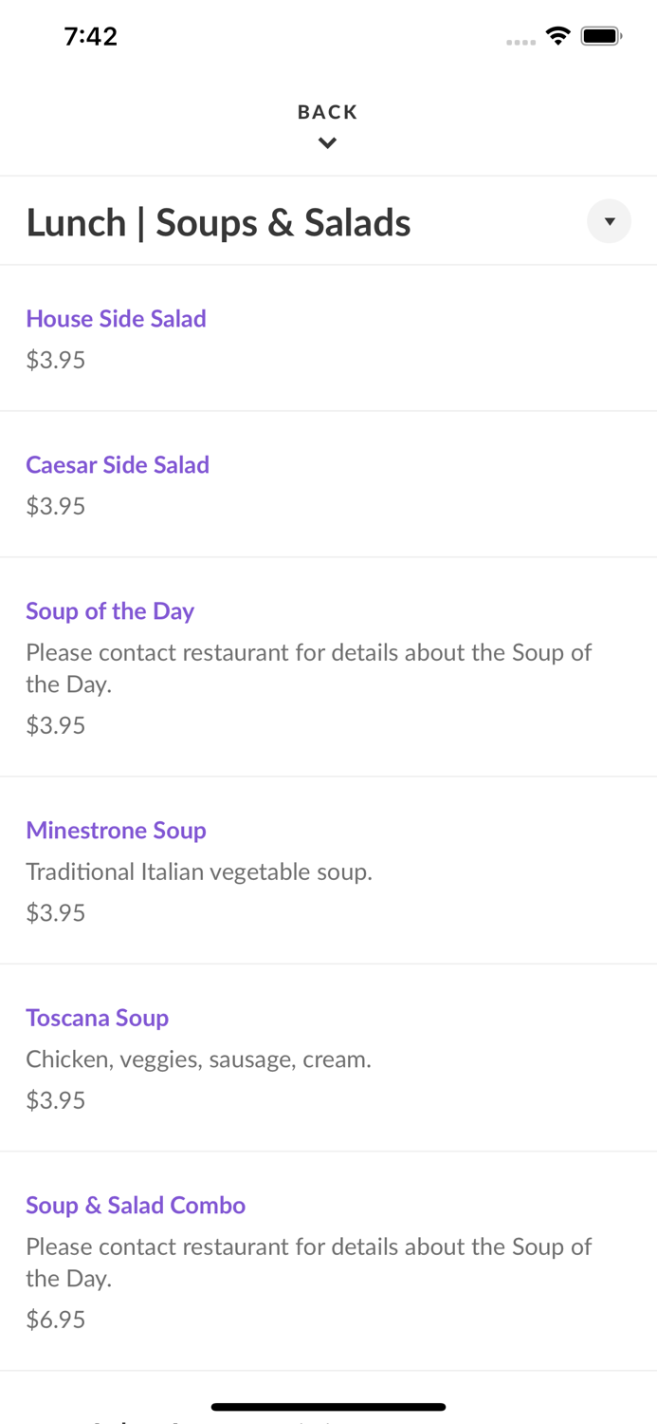The image size is (657, 1424).
Task: Tap the BACK label at the top
Action: tap(327, 111)
